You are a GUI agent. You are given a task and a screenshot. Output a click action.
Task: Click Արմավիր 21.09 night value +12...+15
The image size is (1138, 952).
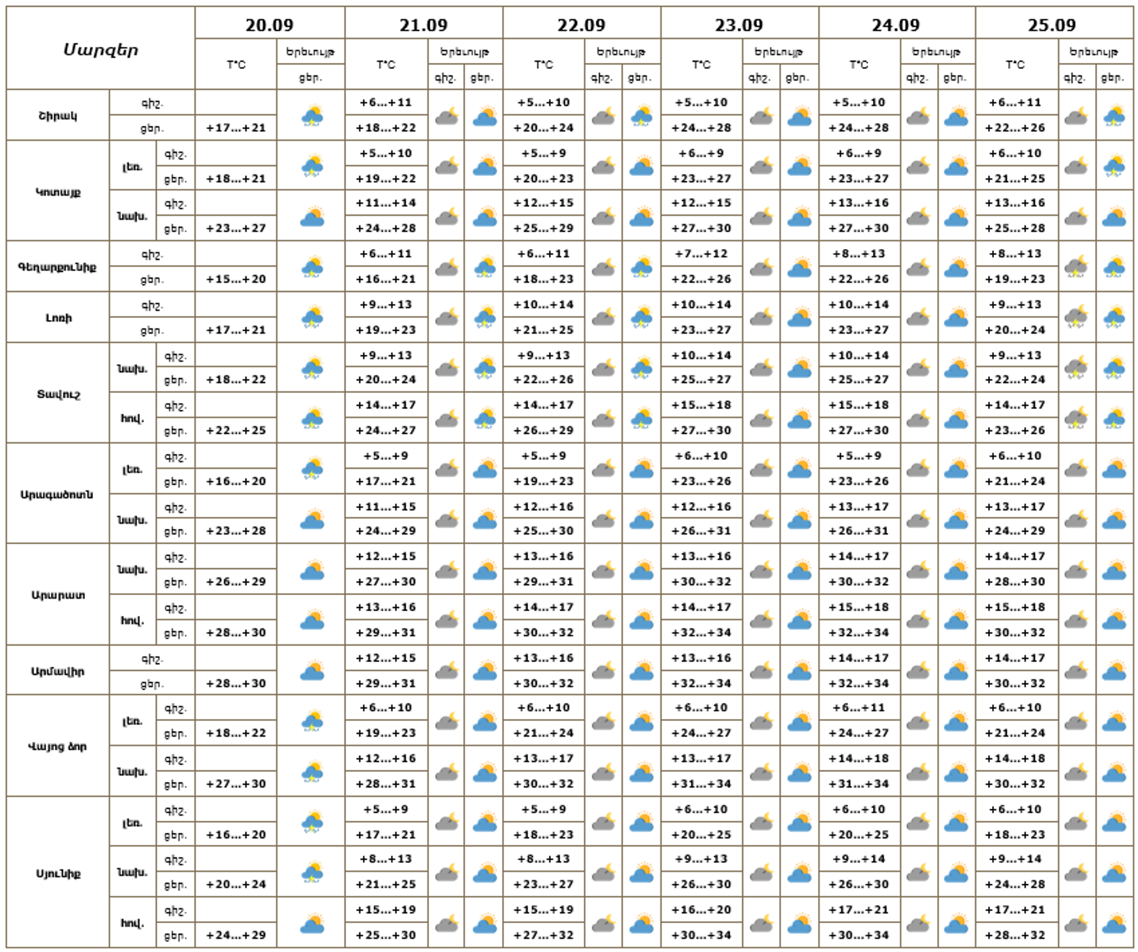(x=386, y=657)
